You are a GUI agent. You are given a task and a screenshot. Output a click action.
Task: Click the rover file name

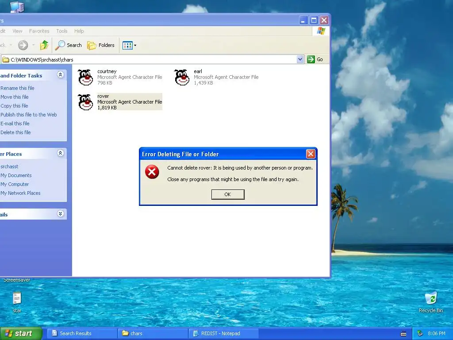(103, 96)
